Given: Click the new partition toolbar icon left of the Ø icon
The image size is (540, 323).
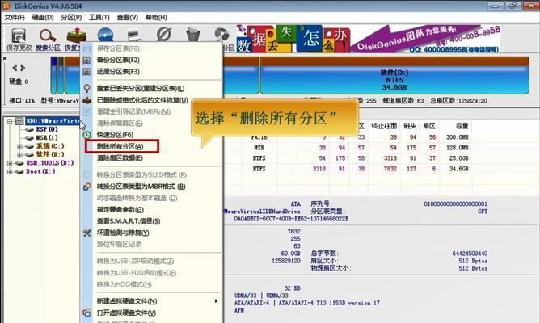Looking at the screenshot, I should 134,35.
